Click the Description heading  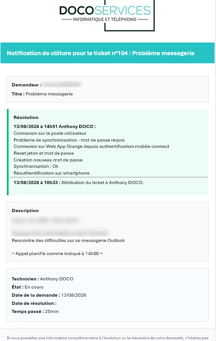pos(25,210)
